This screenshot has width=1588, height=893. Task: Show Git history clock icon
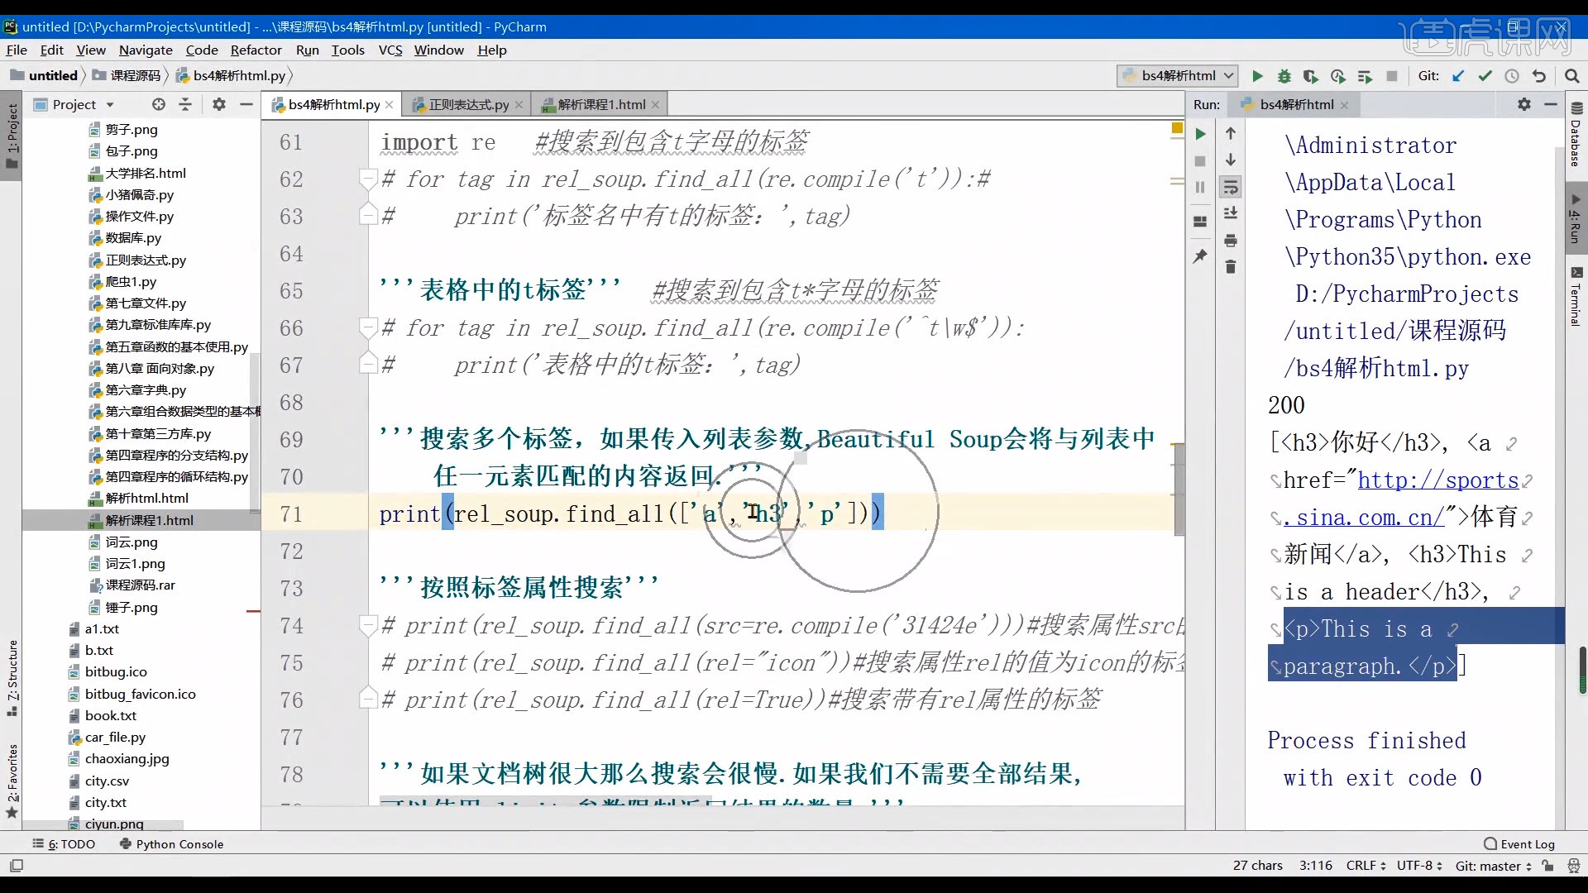(x=1512, y=76)
